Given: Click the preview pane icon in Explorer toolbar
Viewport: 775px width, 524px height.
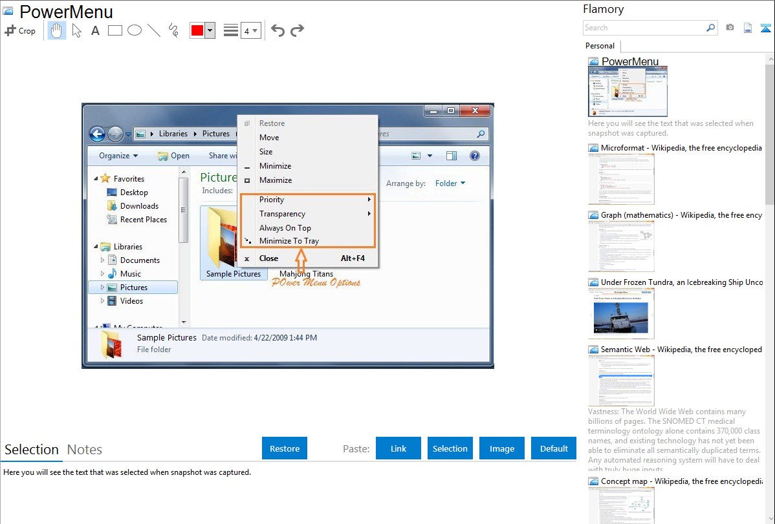Looking at the screenshot, I should 452,156.
